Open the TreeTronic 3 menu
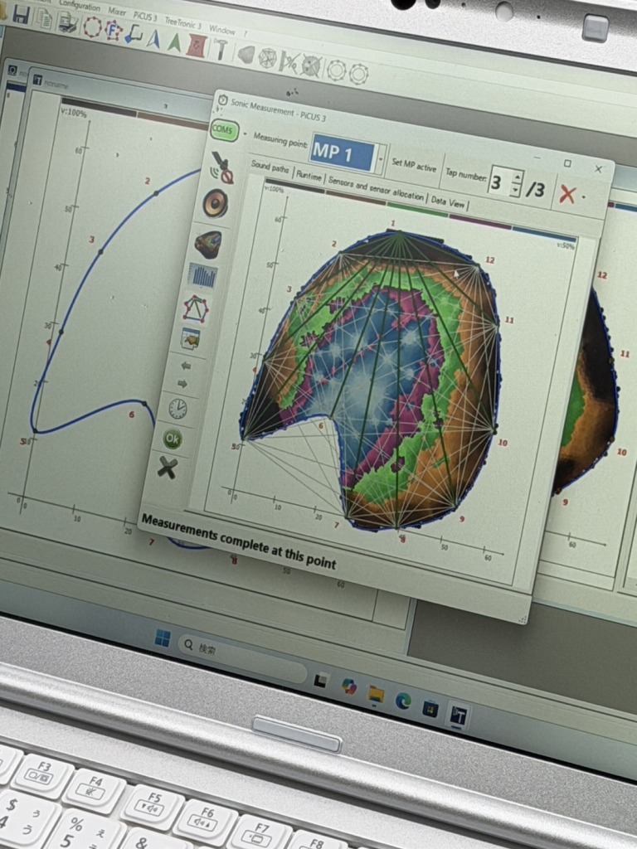Screen dimensions: 637x849 click(x=182, y=23)
